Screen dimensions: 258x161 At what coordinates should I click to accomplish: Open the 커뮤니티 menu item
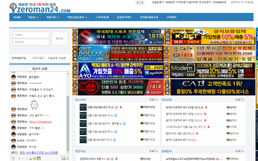tap(52, 17)
